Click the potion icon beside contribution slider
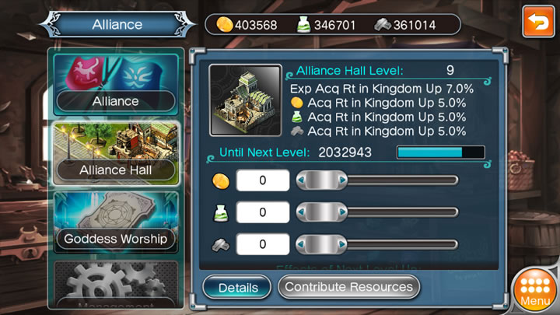The image size is (560, 315). [x=221, y=213]
